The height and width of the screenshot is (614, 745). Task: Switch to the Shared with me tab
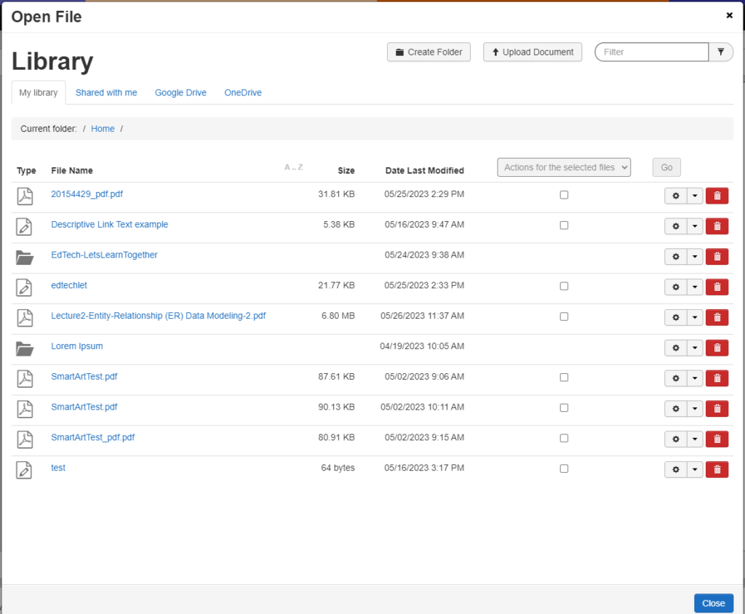pos(106,93)
